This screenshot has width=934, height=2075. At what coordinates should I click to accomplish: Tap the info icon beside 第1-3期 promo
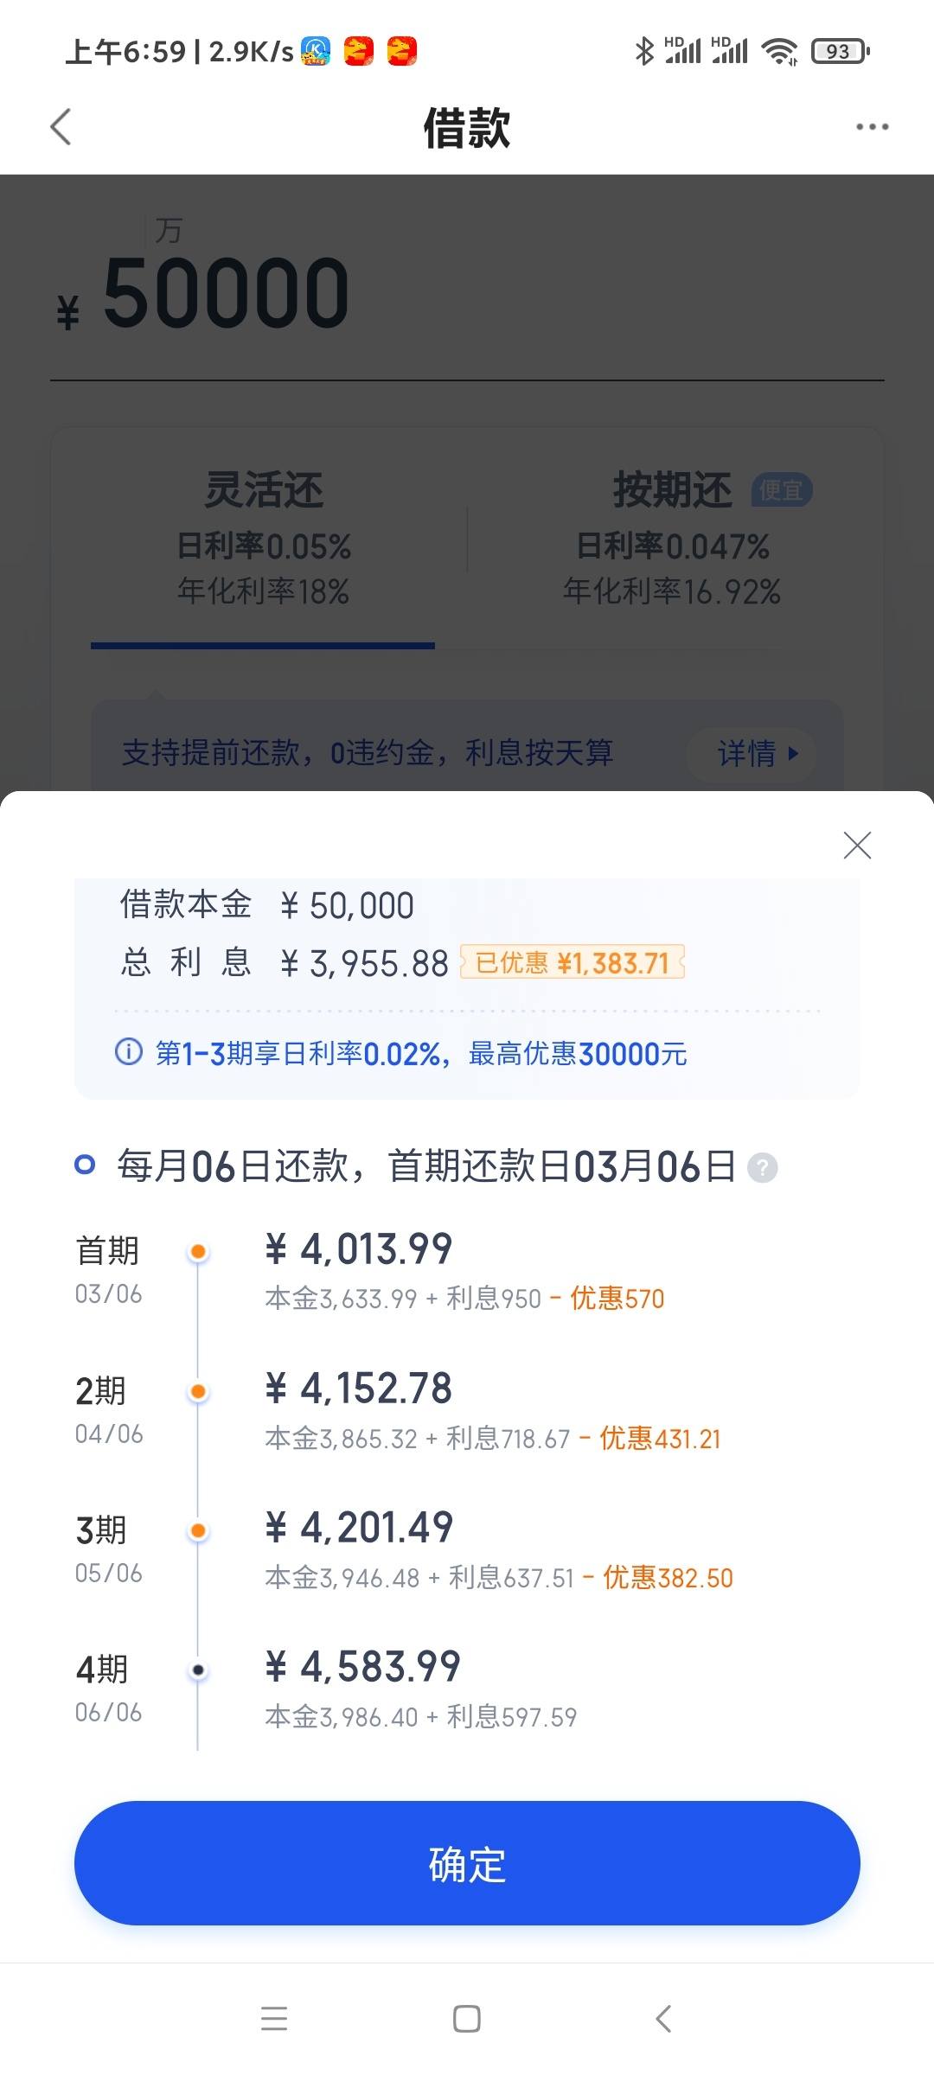pyautogui.click(x=129, y=1052)
